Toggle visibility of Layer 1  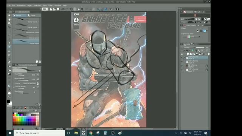pyautogui.click(x=182, y=70)
